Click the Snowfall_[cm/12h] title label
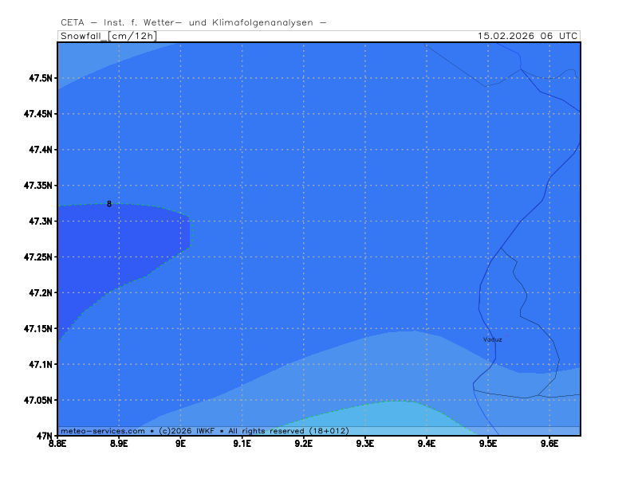Viewport: 638px width, 478px height. pos(108,36)
